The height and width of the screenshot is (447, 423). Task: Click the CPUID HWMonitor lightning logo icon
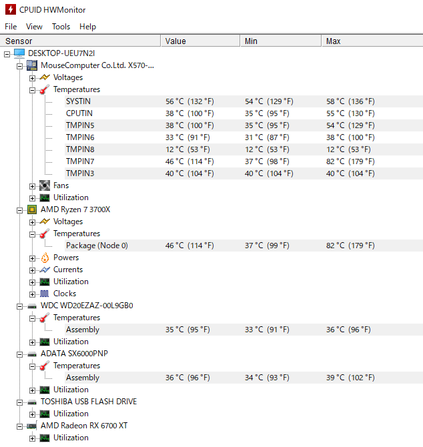coord(11,9)
